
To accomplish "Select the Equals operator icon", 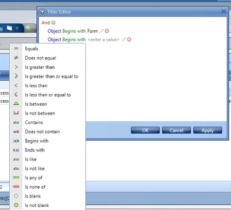I will (16, 48).
